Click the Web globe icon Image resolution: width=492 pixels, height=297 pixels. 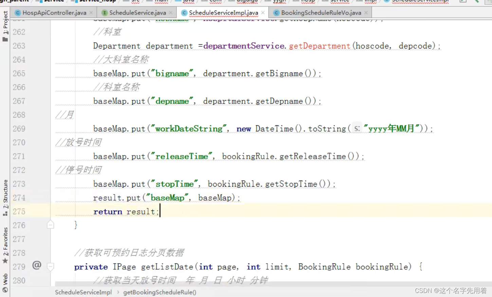pyautogui.click(x=5, y=290)
